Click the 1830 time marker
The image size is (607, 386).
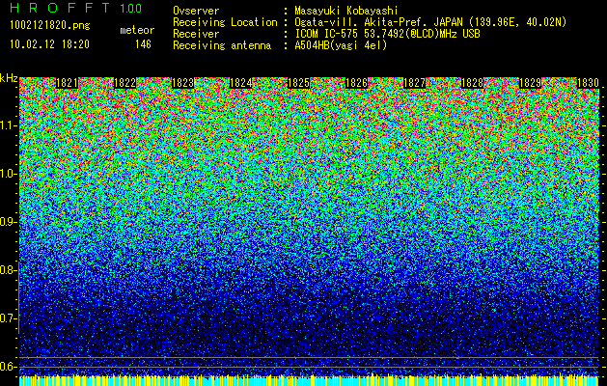[588, 83]
